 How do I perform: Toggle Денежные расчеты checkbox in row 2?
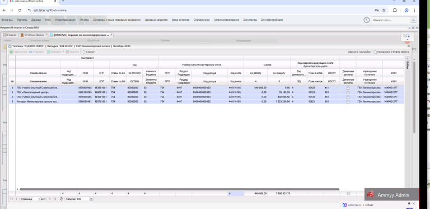(348, 97)
